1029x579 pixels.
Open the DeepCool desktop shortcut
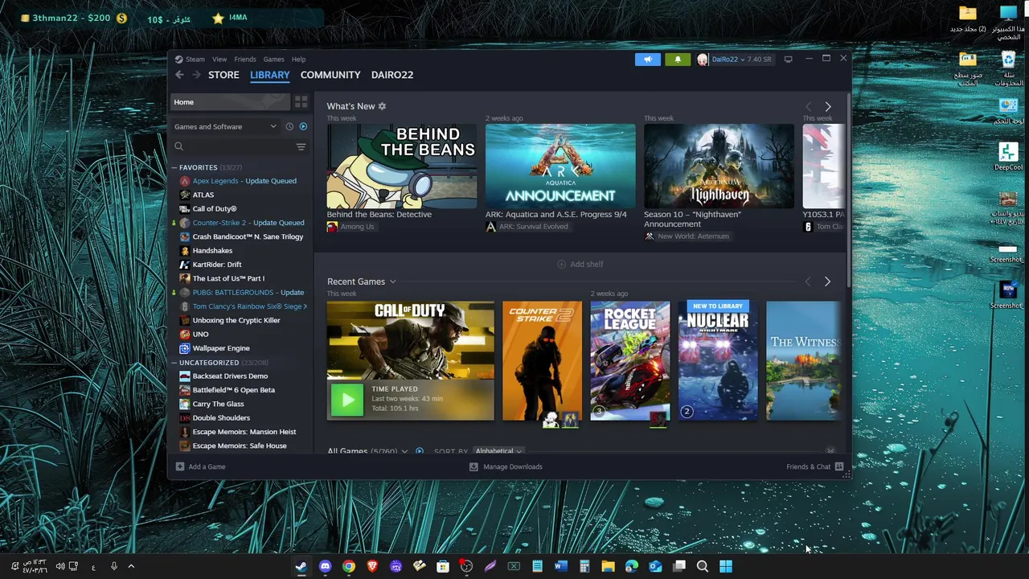pos(1008,156)
